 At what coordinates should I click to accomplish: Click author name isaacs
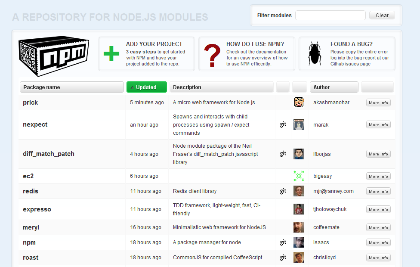point(321,242)
